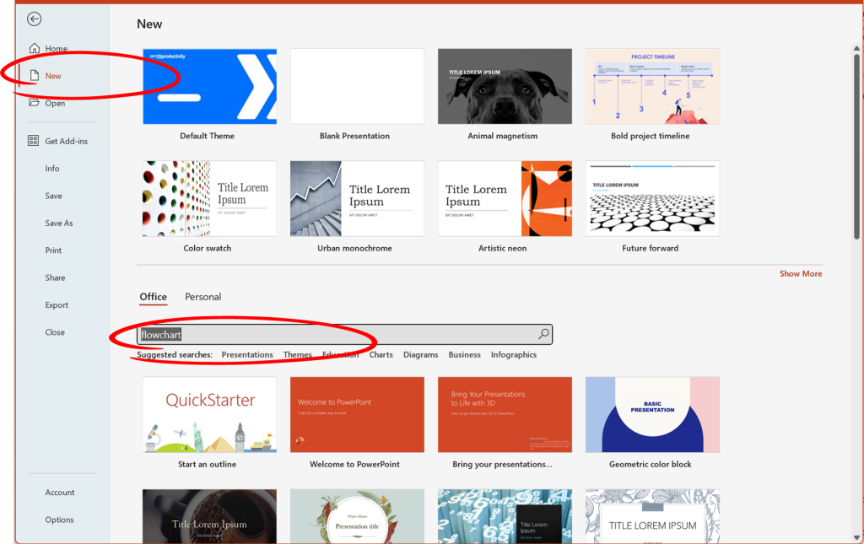Select New in the sidebar

[53, 75]
